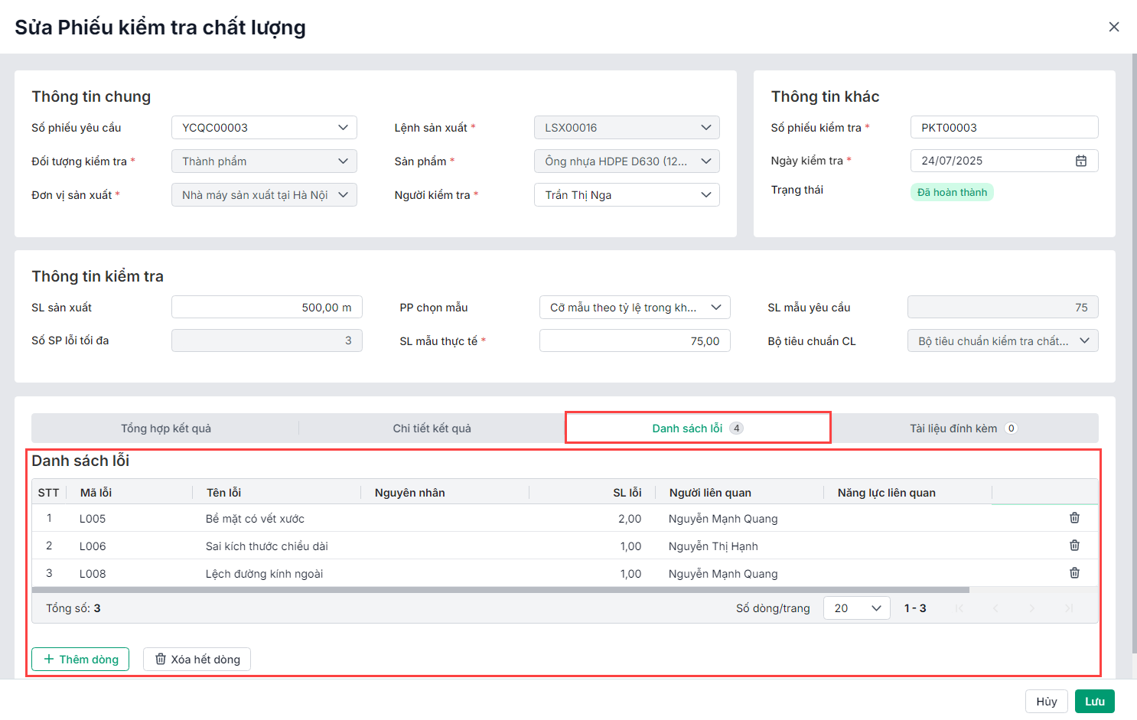Open the Chi tiết kết quả tab
1137x720 pixels.
[432, 428]
